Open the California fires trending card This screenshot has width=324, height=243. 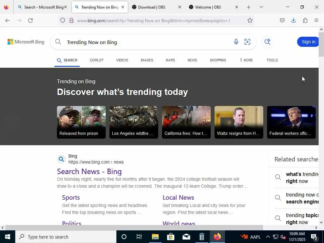186,122
